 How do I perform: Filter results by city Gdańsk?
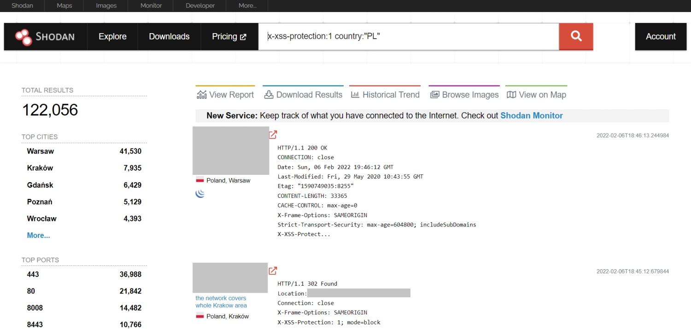tap(40, 185)
